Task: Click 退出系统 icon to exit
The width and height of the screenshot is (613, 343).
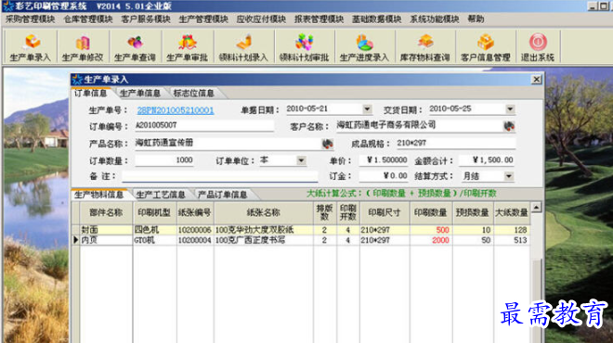Action: coord(538,47)
